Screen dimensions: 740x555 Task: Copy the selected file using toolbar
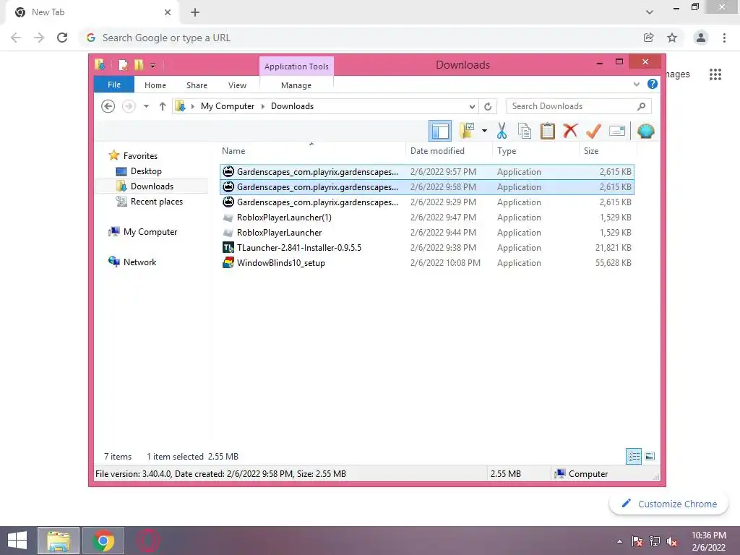click(525, 131)
